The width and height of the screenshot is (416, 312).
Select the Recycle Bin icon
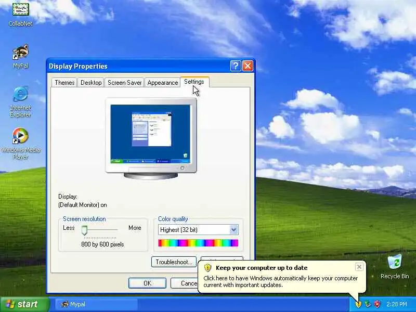tap(395, 267)
